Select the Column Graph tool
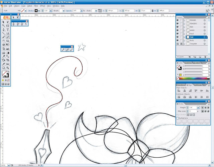The height and width of the screenshot is (167, 214). tap(8, 49)
